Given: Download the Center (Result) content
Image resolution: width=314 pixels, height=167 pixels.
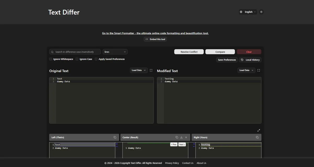Looking at the screenshot, I should tap(181, 137).
